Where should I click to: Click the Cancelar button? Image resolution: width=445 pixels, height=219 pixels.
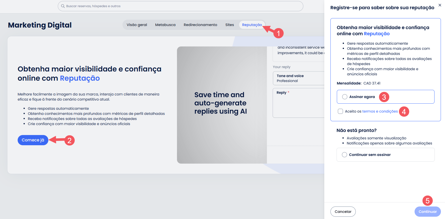[x=343, y=212]
